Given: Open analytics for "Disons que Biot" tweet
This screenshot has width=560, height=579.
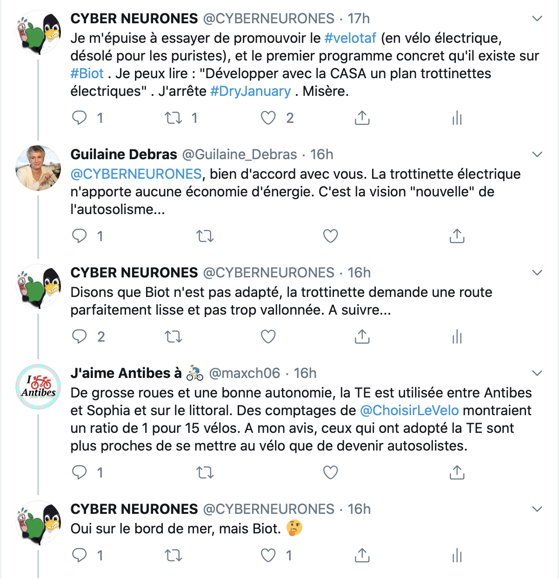Looking at the screenshot, I should pyautogui.click(x=457, y=337).
